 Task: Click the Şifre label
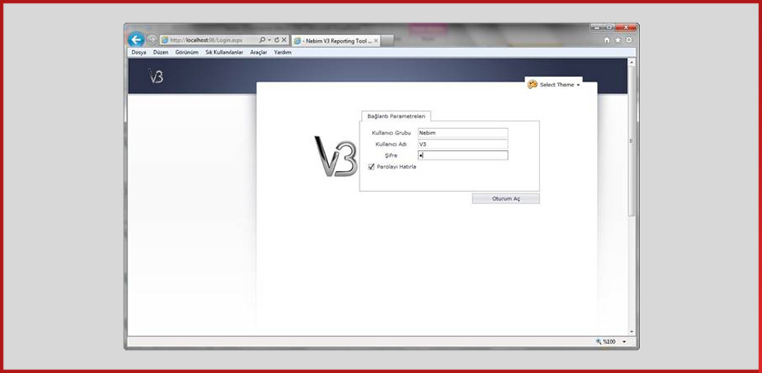coord(391,156)
